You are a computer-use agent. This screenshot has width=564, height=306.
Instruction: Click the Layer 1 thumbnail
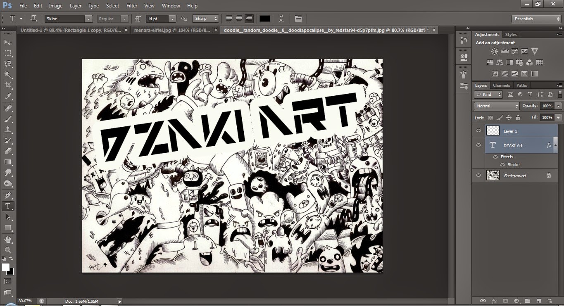[493, 131]
